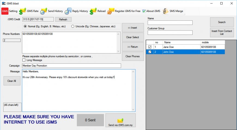This screenshot has width=237, height=130.
Task: Click in the Campaign text field
Action: (x=71, y=66)
